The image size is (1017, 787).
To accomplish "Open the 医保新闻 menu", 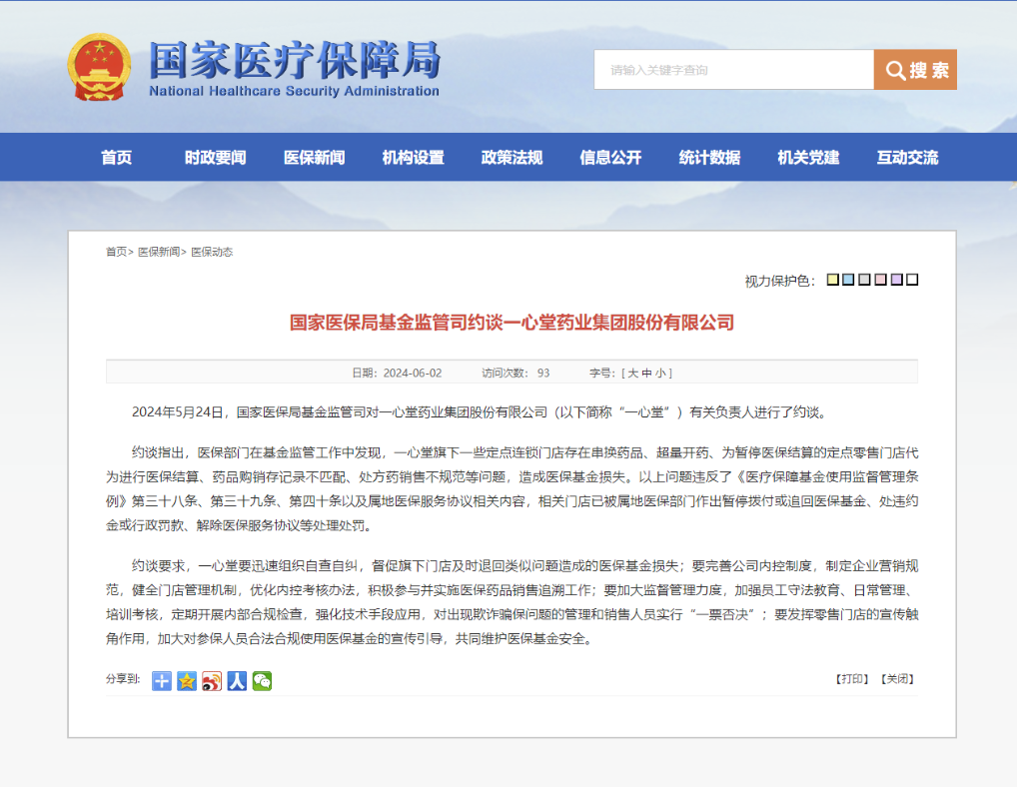I will tap(314, 157).
